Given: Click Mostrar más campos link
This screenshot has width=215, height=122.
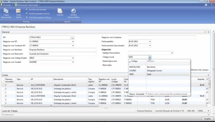Looking at the screenshot, I should coord(200,70).
